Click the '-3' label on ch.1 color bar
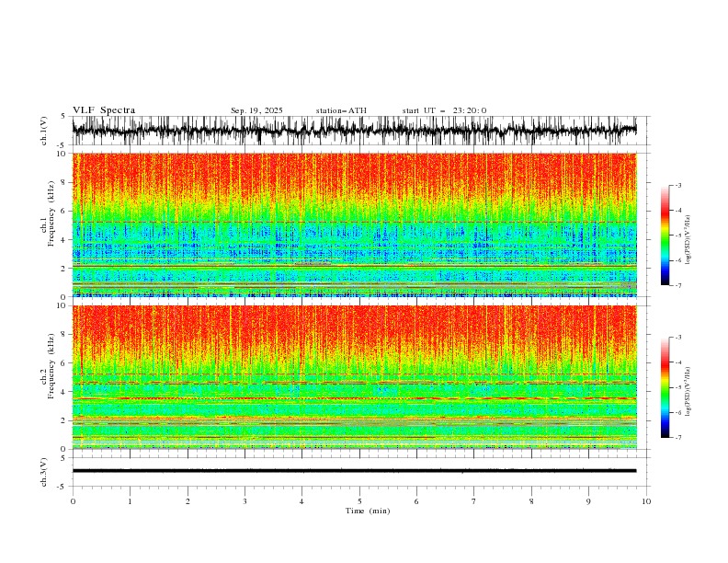Image resolution: width=728 pixels, height=563 pixels. coord(677,185)
